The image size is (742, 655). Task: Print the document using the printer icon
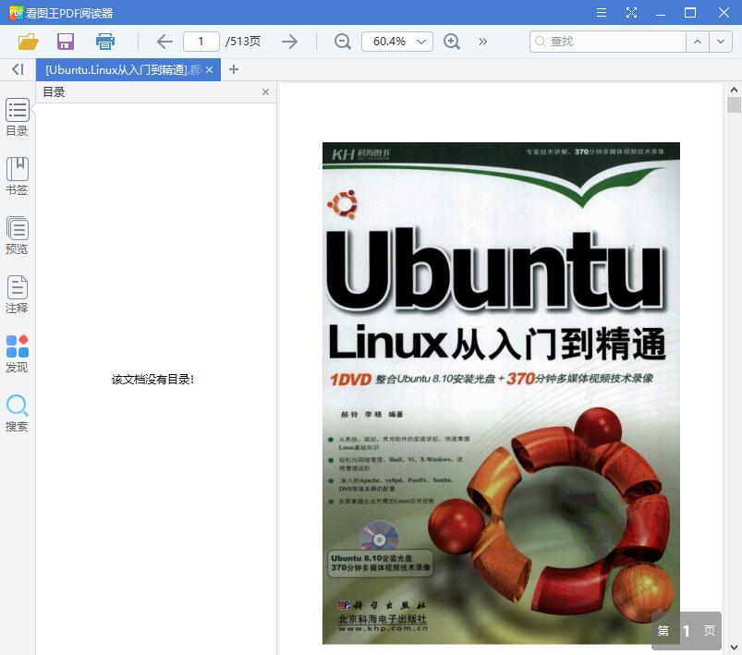pos(105,42)
